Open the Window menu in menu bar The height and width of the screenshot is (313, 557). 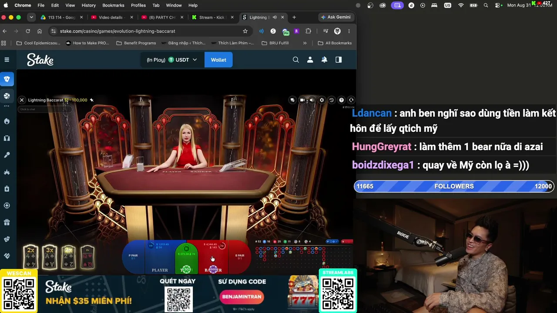(174, 5)
